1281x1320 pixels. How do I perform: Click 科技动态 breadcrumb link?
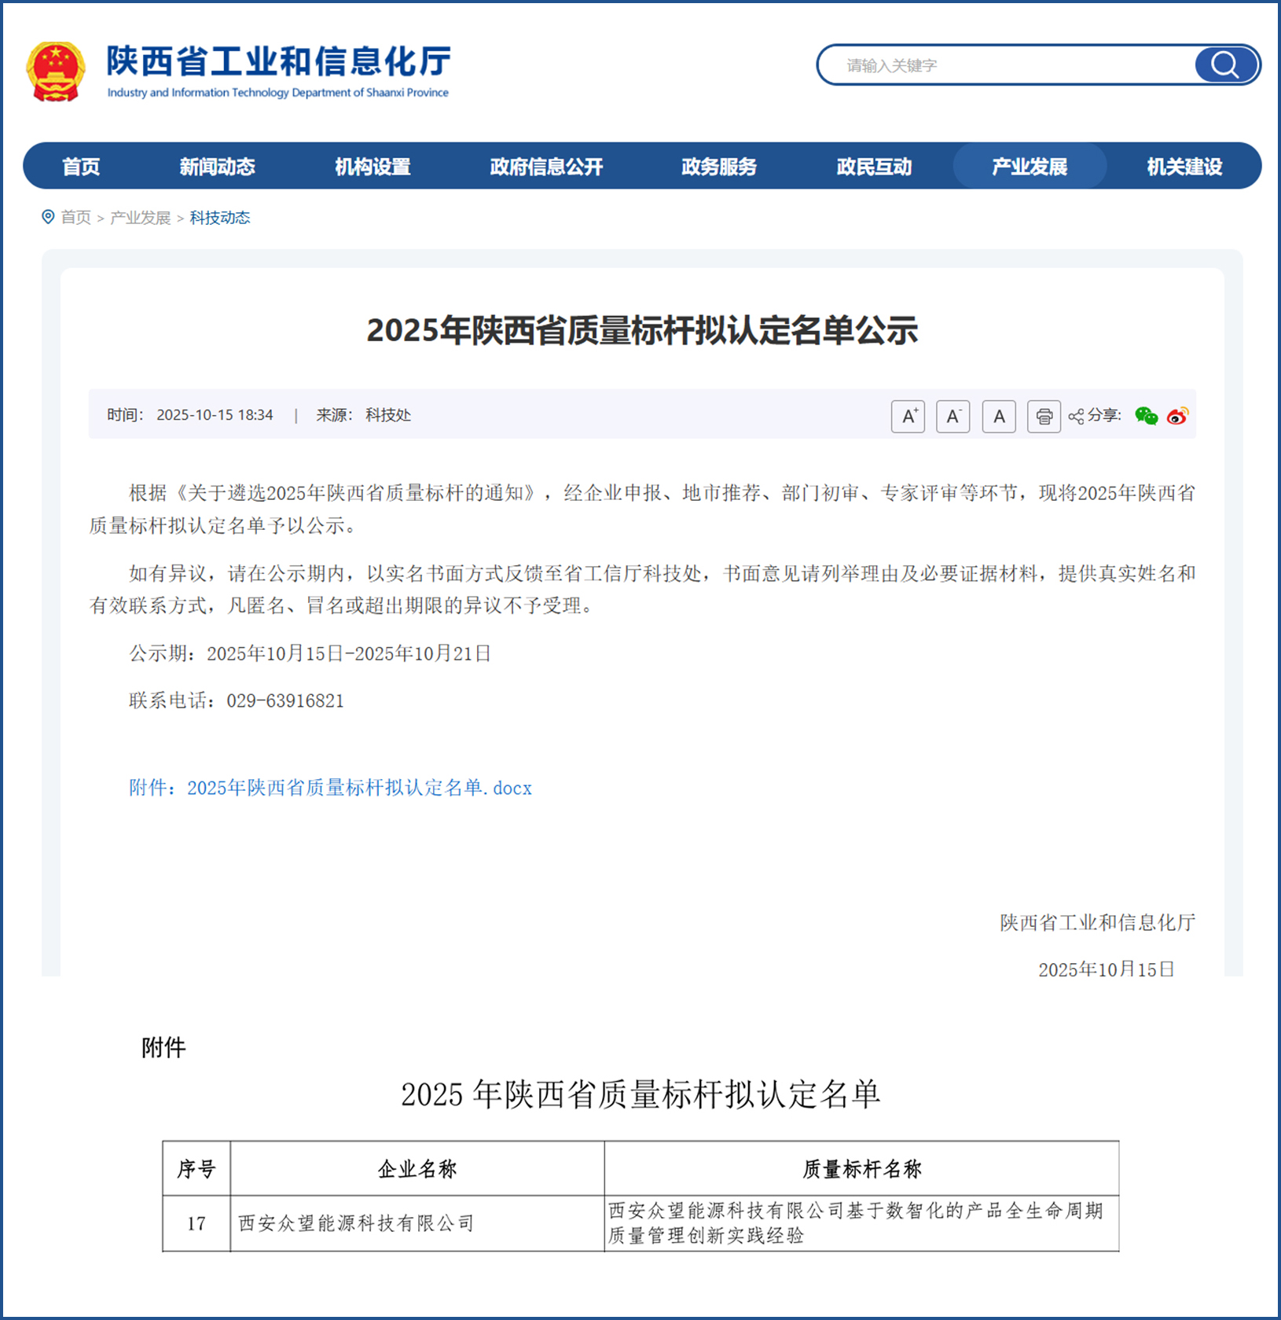pos(220,218)
